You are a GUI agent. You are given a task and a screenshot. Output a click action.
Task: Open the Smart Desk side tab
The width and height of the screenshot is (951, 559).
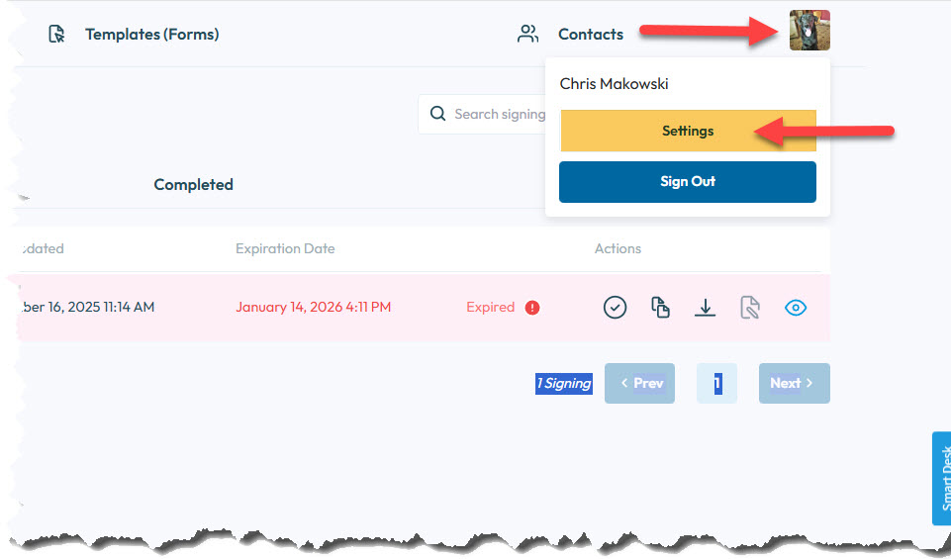[942, 479]
